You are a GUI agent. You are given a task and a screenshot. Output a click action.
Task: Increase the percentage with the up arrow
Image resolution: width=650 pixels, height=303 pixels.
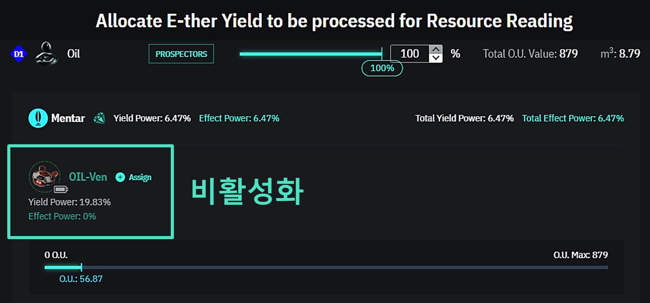(x=436, y=49)
